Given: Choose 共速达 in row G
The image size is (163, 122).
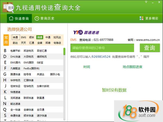Looking at the screenshot, I should tap(40, 74).
